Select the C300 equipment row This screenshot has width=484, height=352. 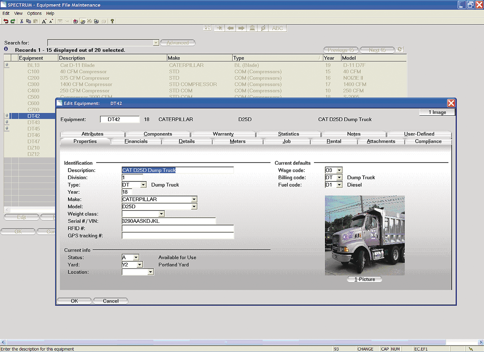click(x=205, y=84)
